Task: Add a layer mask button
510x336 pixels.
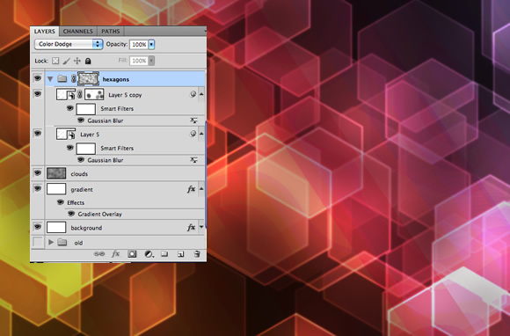Action: pos(132,254)
